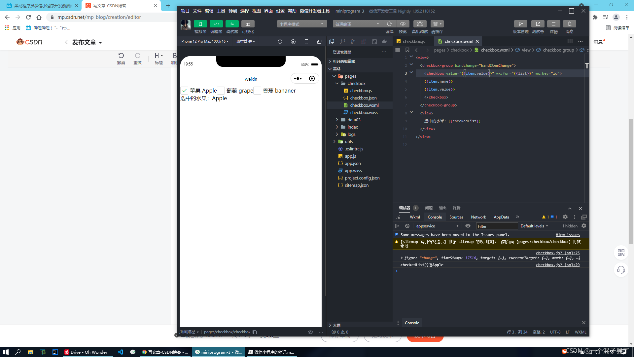Check the 葡萄 grape checkbox
The height and width of the screenshot is (357, 634).
pos(221,91)
